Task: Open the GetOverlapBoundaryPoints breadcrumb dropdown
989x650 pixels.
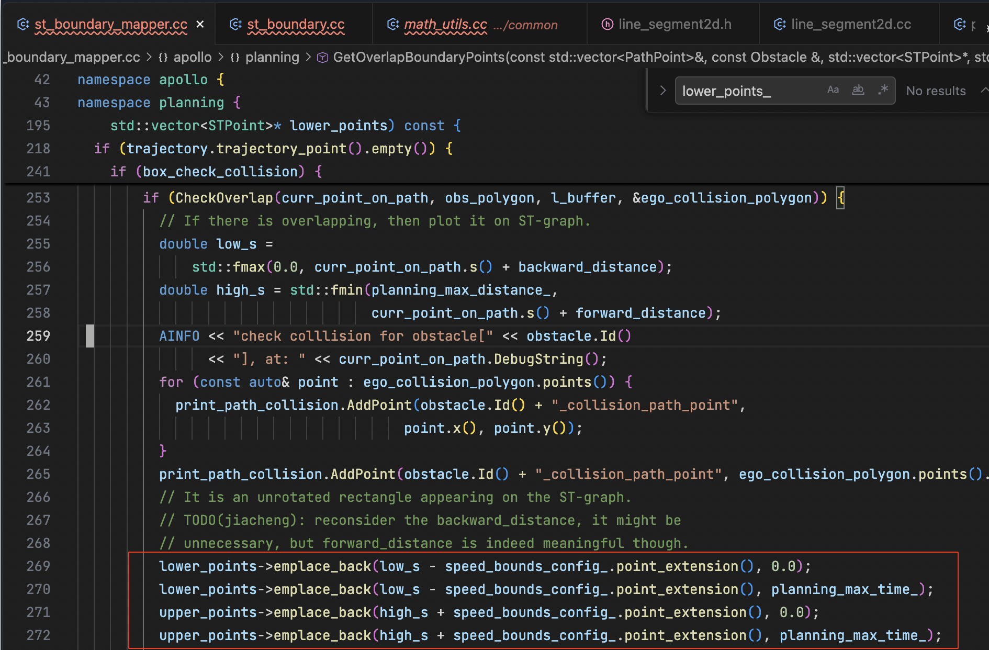Action: [x=419, y=58]
